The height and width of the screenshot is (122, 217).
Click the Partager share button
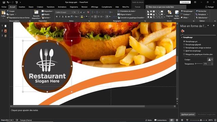point(210,7)
